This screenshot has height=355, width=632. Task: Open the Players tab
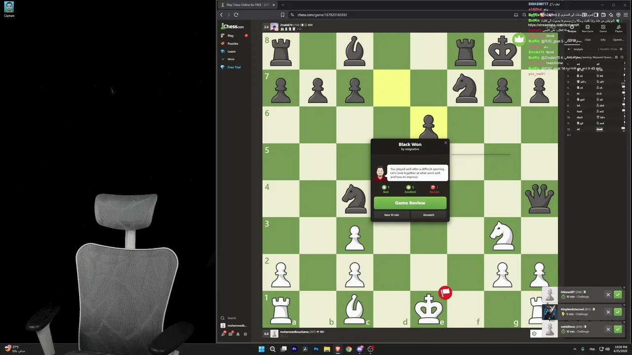point(619,29)
